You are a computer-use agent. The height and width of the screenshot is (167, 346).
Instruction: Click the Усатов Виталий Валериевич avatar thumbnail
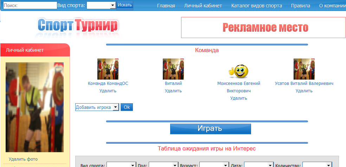click(304, 69)
